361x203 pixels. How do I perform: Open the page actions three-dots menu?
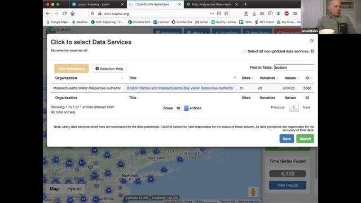[x=212, y=14]
